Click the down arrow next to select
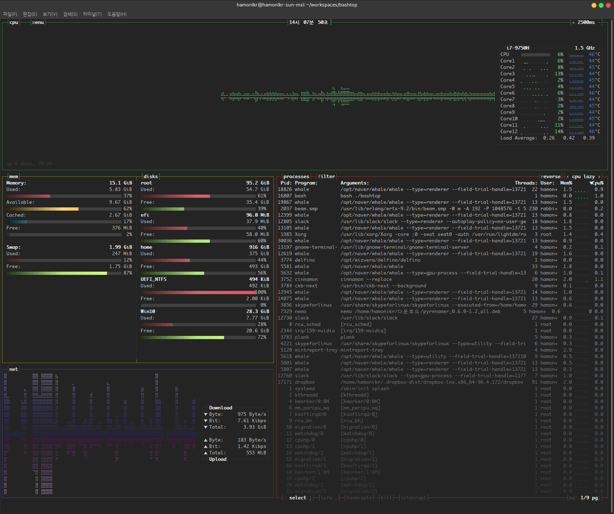This screenshot has width=614, height=514. [x=311, y=498]
